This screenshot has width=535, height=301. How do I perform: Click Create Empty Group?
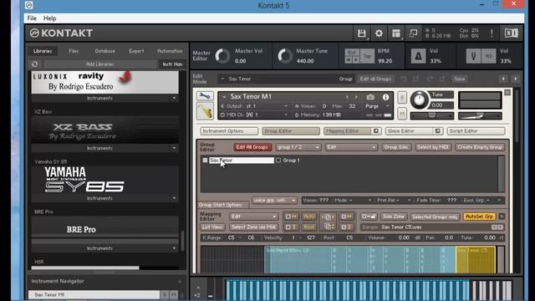pyautogui.click(x=479, y=147)
